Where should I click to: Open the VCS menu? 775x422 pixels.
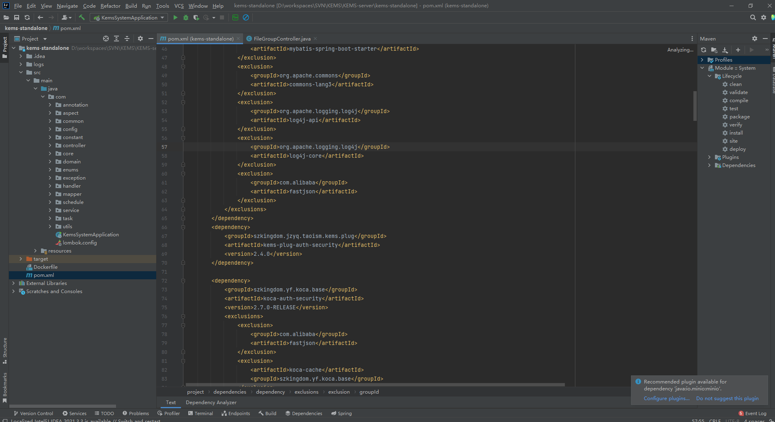tap(179, 6)
